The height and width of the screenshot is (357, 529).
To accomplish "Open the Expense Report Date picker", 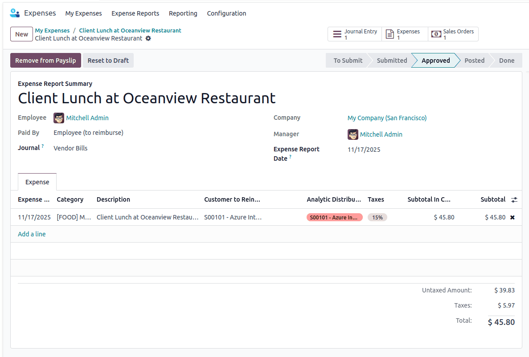I will click(364, 150).
